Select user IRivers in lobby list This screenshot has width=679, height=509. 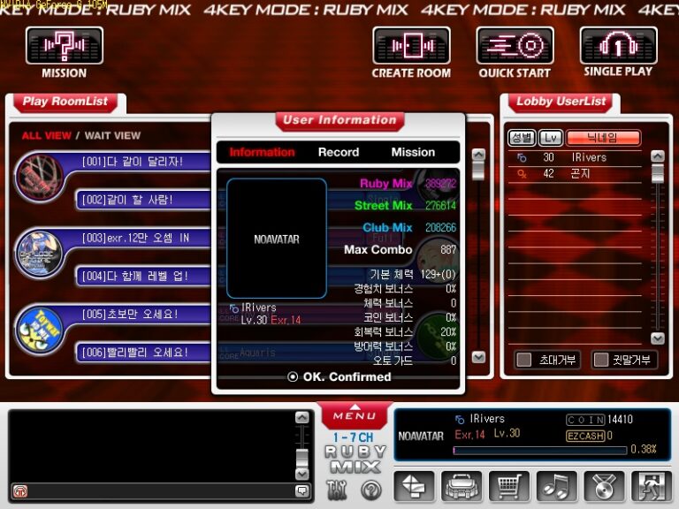pos(574,157)
